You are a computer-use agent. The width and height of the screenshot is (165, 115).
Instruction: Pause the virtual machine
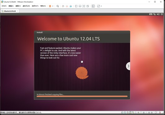click(x=50, y=6)
